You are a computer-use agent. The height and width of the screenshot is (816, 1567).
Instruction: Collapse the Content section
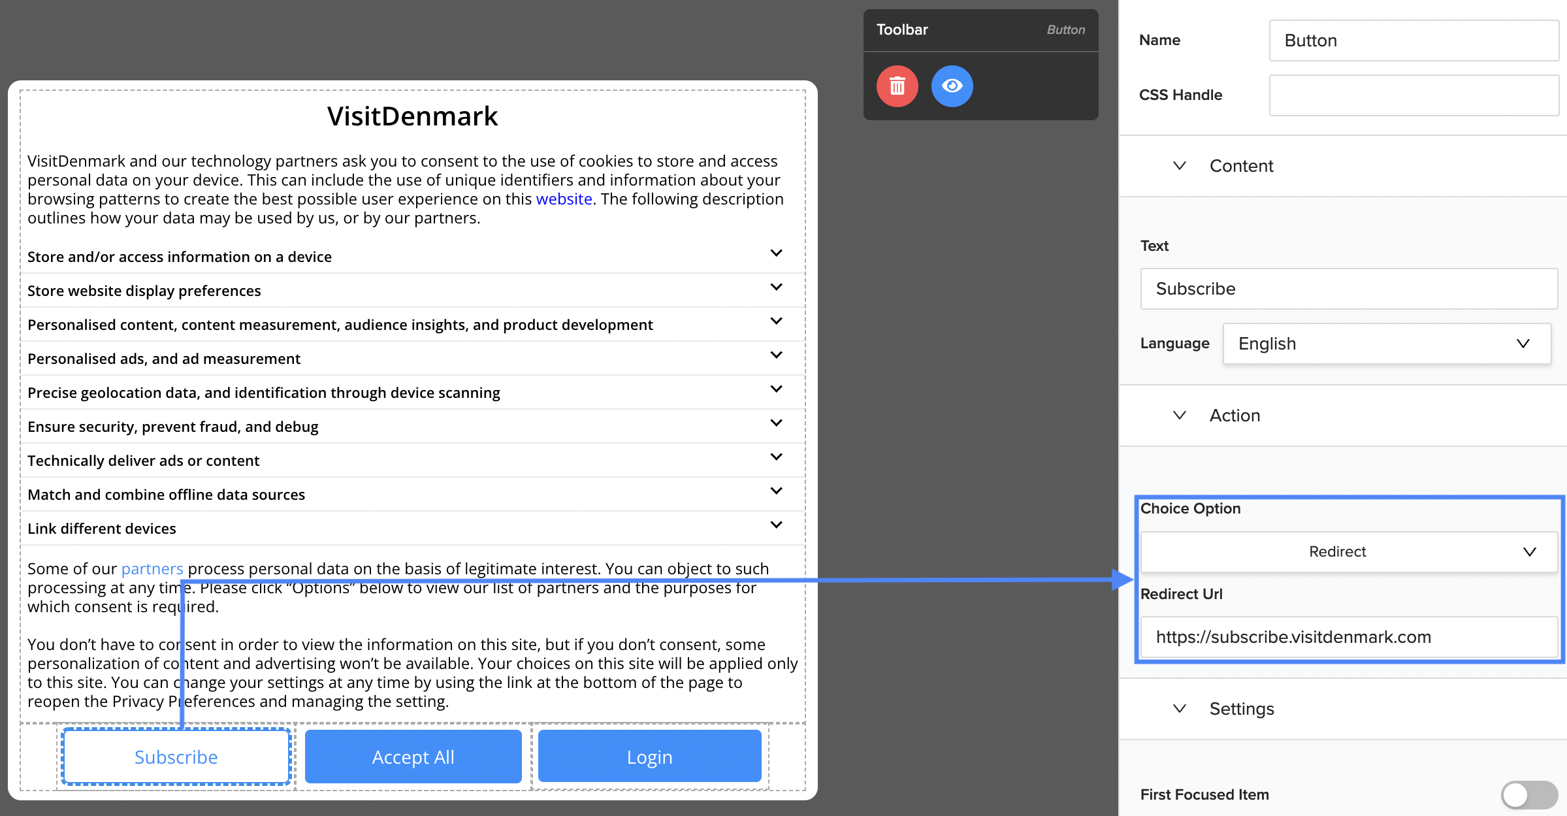pyautogui.click(x=1179, y=166)
